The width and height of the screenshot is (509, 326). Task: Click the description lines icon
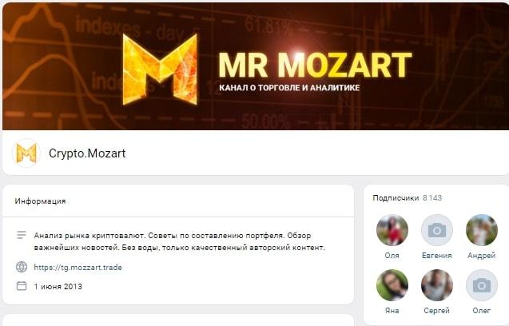(x=22, y=235)
